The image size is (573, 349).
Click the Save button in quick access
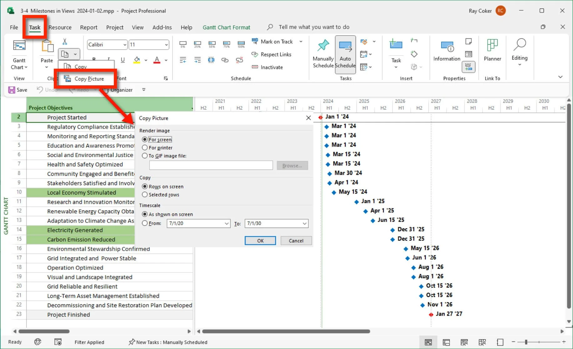tap(18, 90)
